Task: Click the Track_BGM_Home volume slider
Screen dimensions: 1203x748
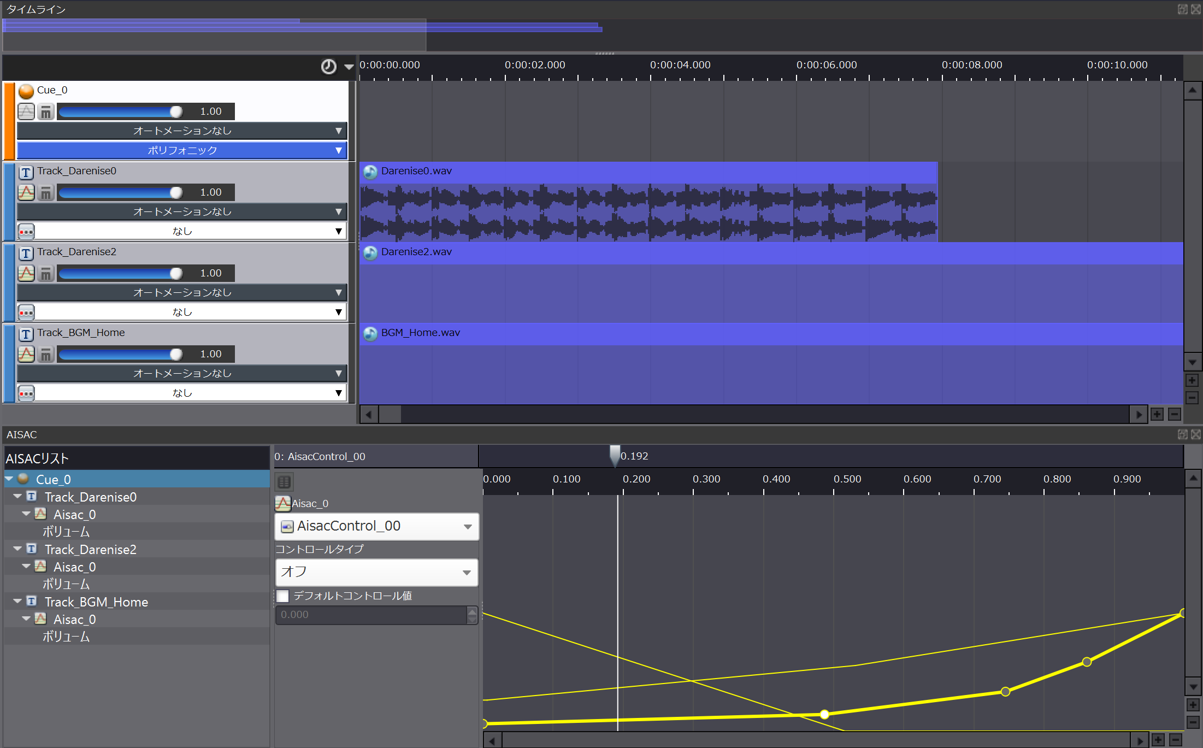Action: 120,354
